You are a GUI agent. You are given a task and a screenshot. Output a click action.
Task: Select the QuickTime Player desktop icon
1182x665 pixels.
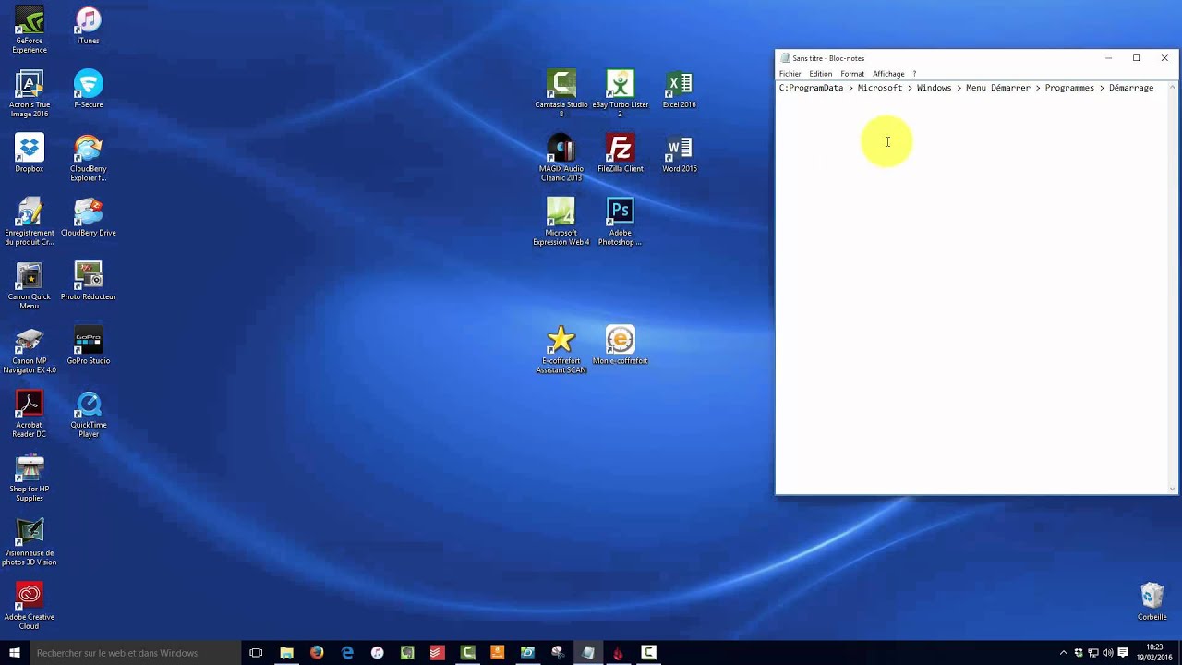pos(88,415)
